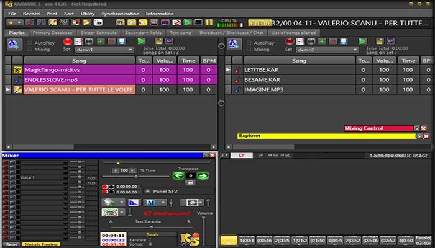This screenshot has height=248, width=435.
Task: Save the left playlist with the floppy icon
Action: pos(122,42)
